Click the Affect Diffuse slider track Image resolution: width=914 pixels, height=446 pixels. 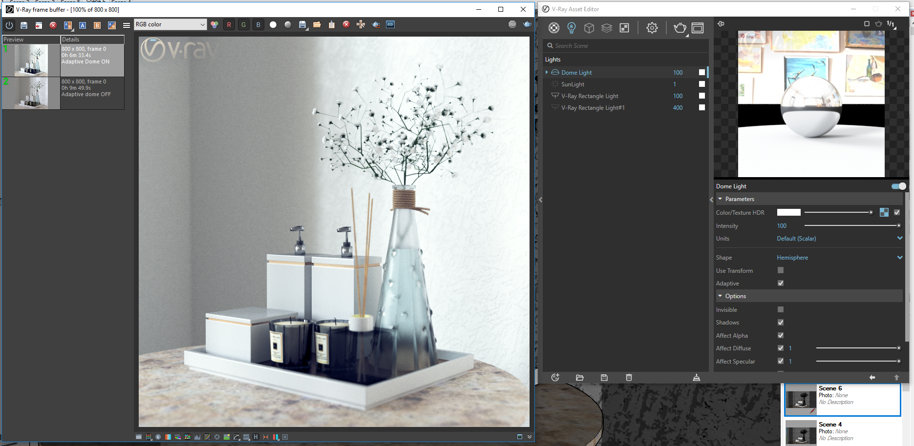[x=858, y=348]
